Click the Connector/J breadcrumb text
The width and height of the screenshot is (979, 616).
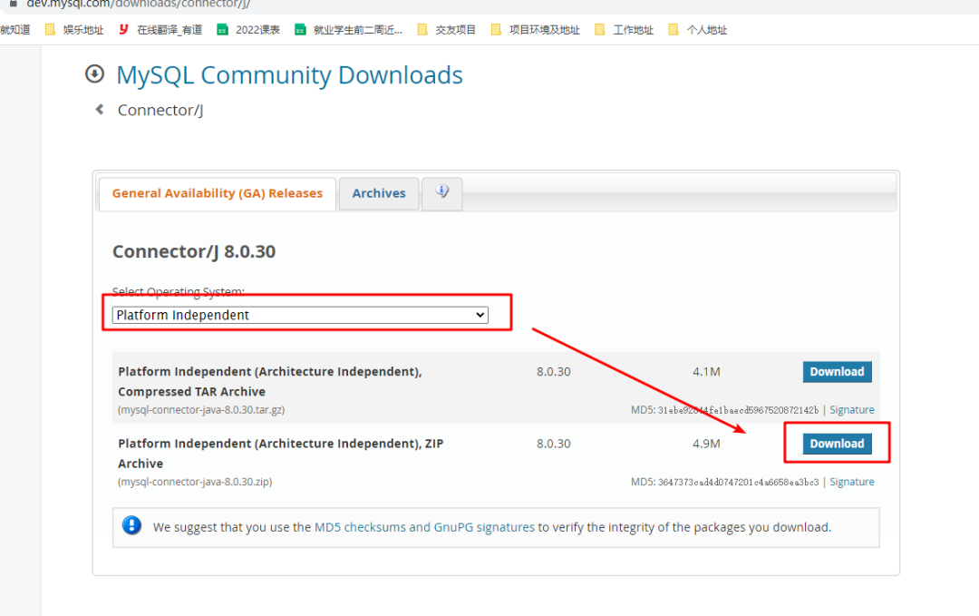tap(160, 110)
